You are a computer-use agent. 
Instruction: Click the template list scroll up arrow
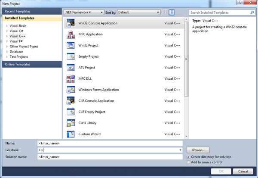pos(186,19)
